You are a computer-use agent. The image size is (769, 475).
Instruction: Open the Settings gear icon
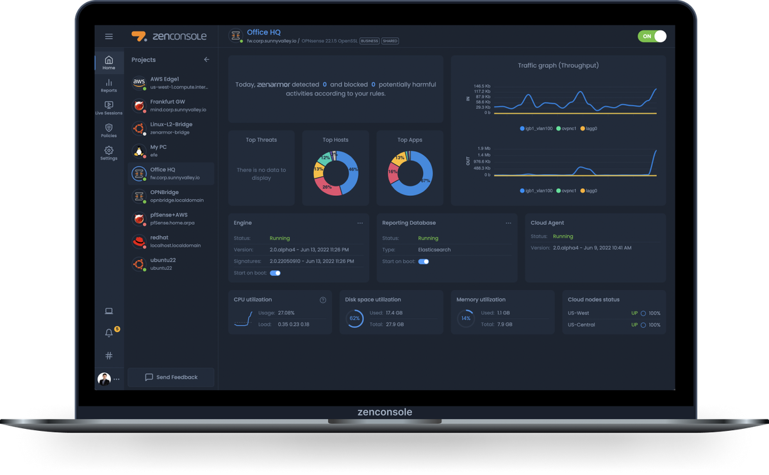(109, 153)
